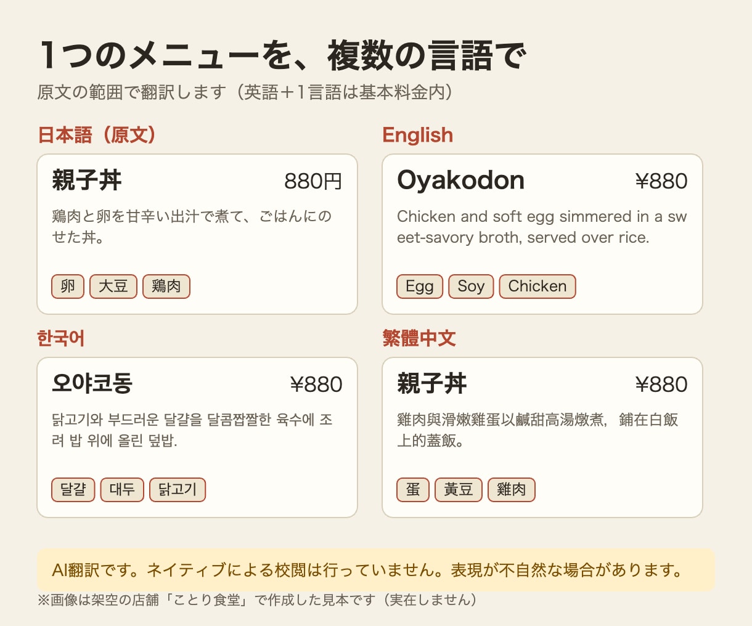Select the 닭고기 allergen tag
The image size is (752, 626).
178,490
